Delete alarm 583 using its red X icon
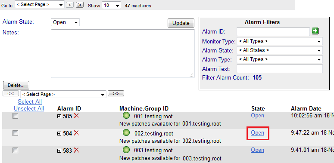The image size is (334, 163). tap(76, 151)
